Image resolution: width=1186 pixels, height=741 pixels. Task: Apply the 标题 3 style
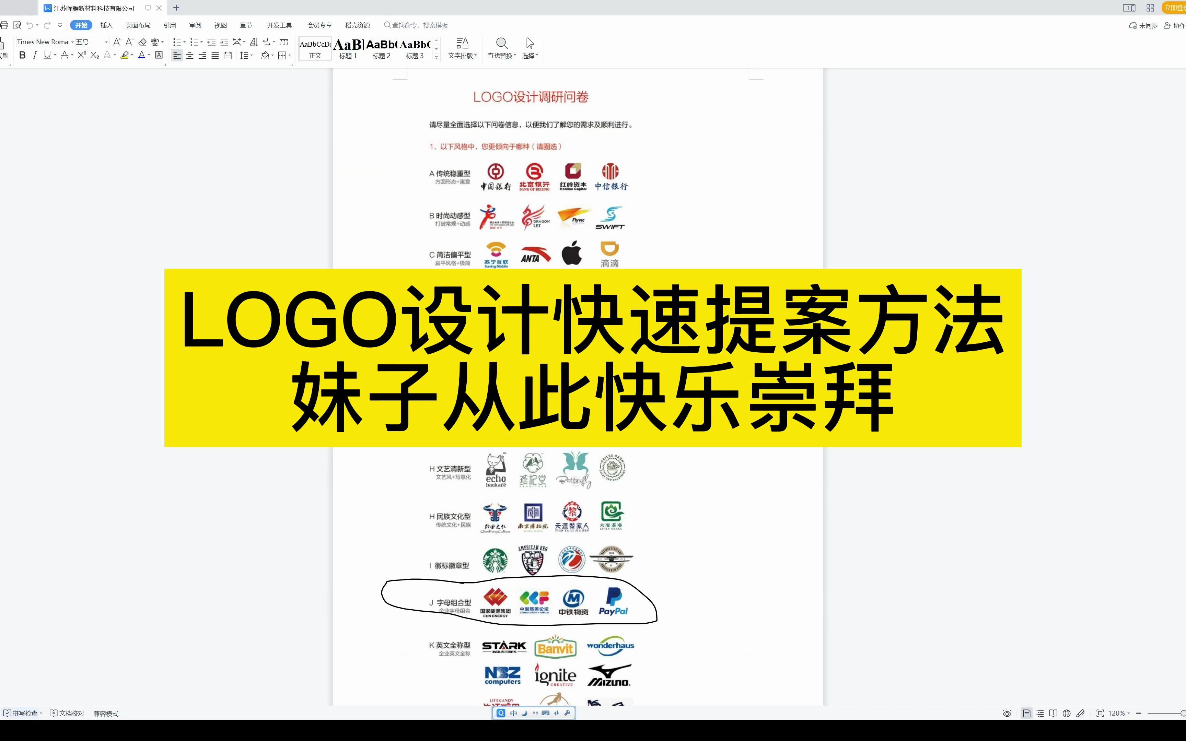[415, 48]
